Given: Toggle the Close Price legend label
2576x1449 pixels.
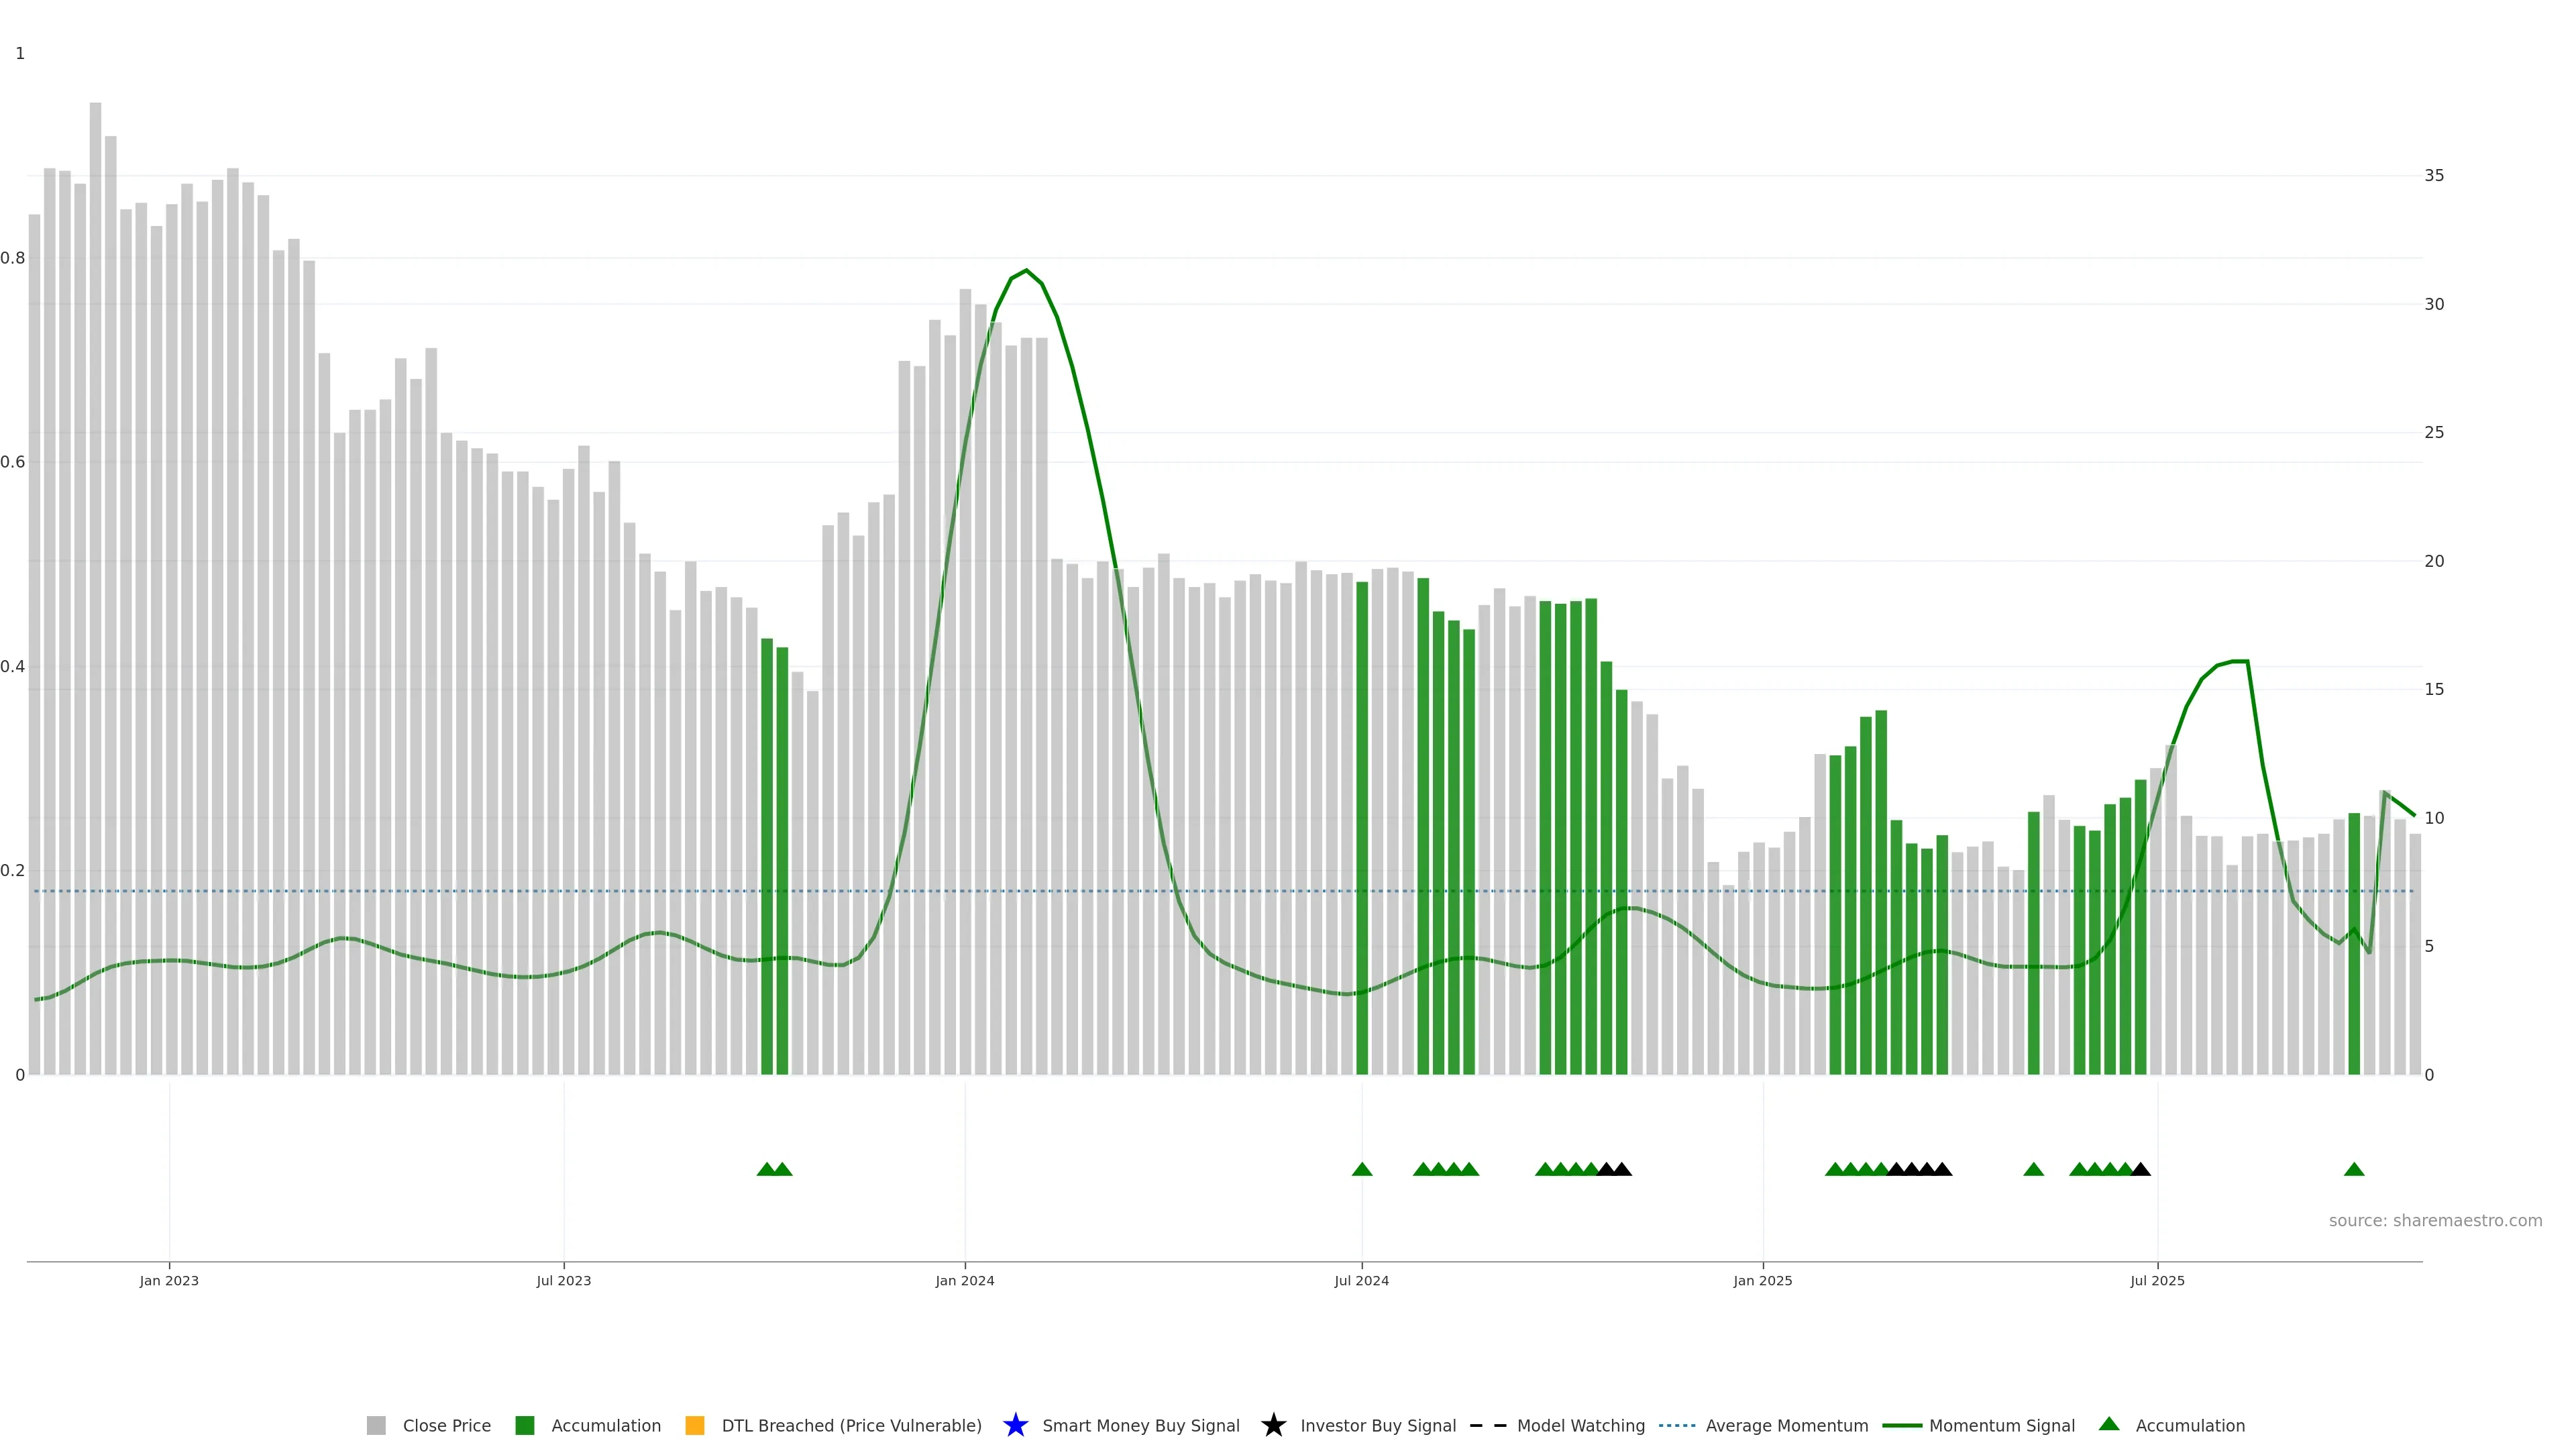Looking at the screenshot, I should [446, 1425].
